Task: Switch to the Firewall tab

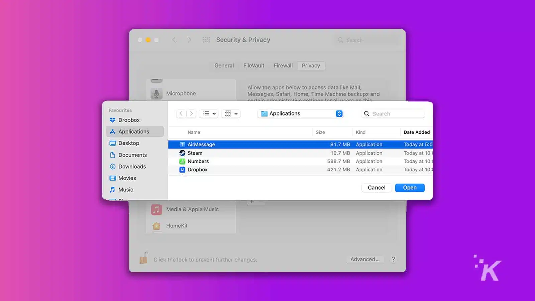Action: 283,66
